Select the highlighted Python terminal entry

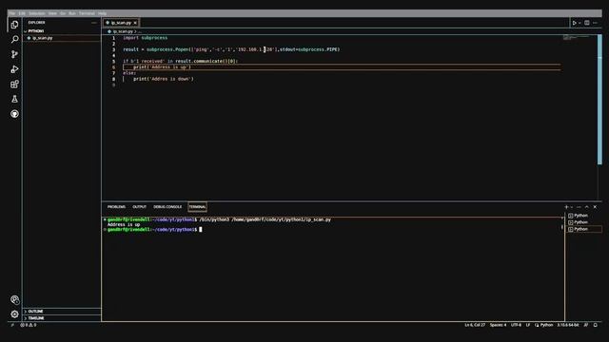[x=584, y=229]
